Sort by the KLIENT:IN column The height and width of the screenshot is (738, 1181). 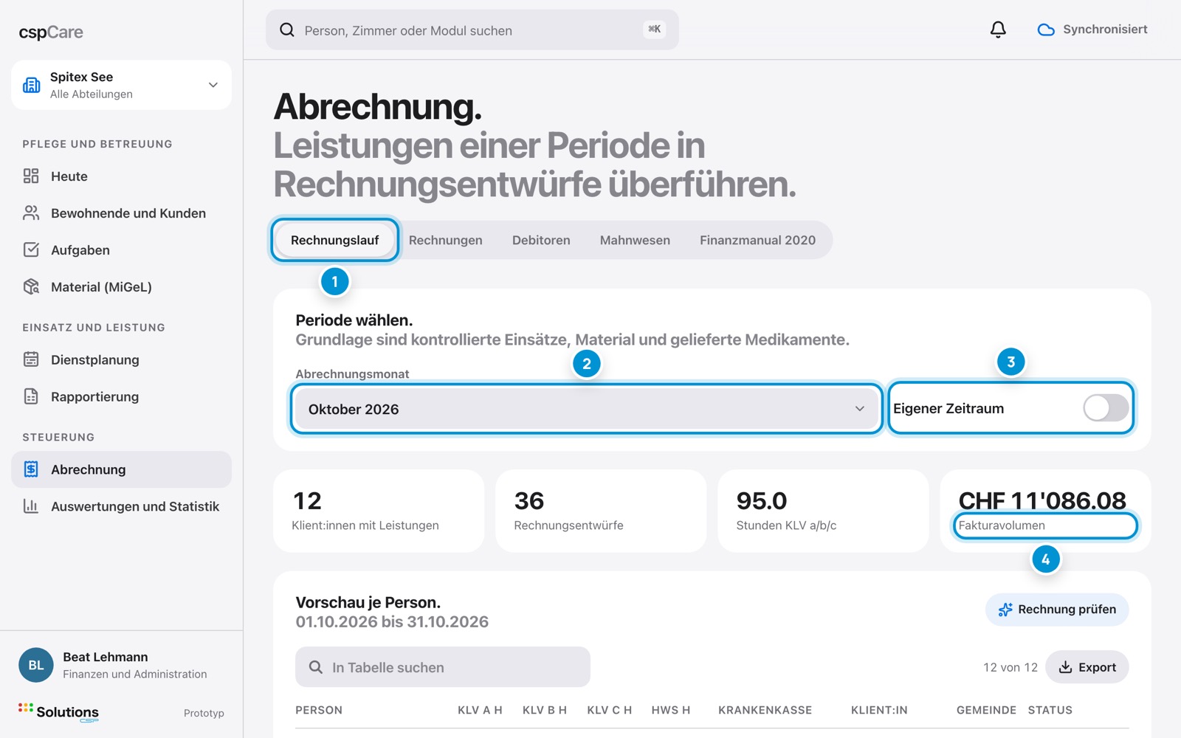pyautogui.click(x=879, y=710)
